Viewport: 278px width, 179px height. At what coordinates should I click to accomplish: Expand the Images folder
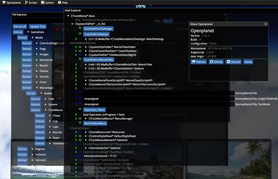[x=37, y=54]
